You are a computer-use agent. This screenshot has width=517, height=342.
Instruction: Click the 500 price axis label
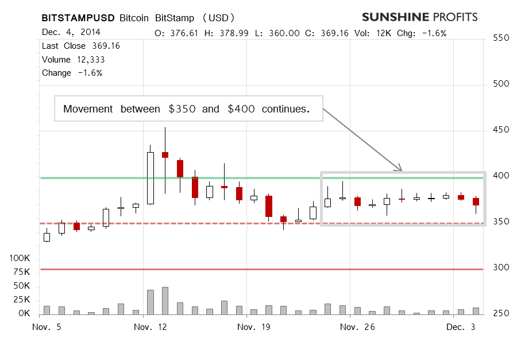pyautogui.click(x=501, y=84)
